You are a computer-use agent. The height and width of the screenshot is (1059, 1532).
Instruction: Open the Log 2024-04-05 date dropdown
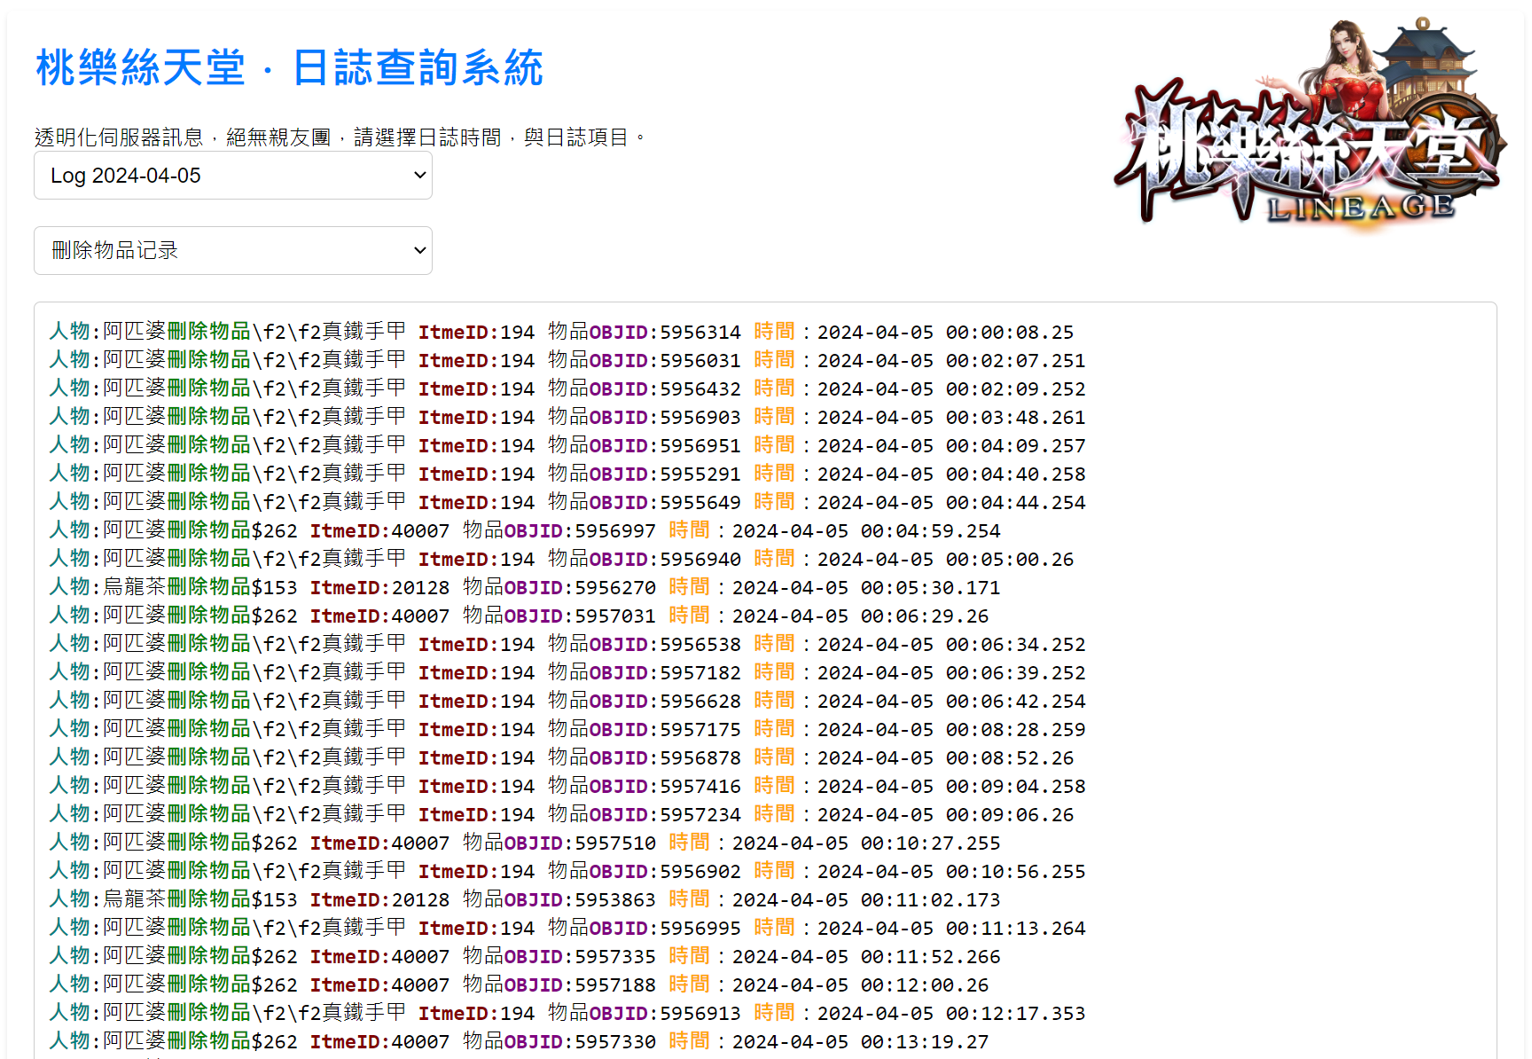click(233, 176)
